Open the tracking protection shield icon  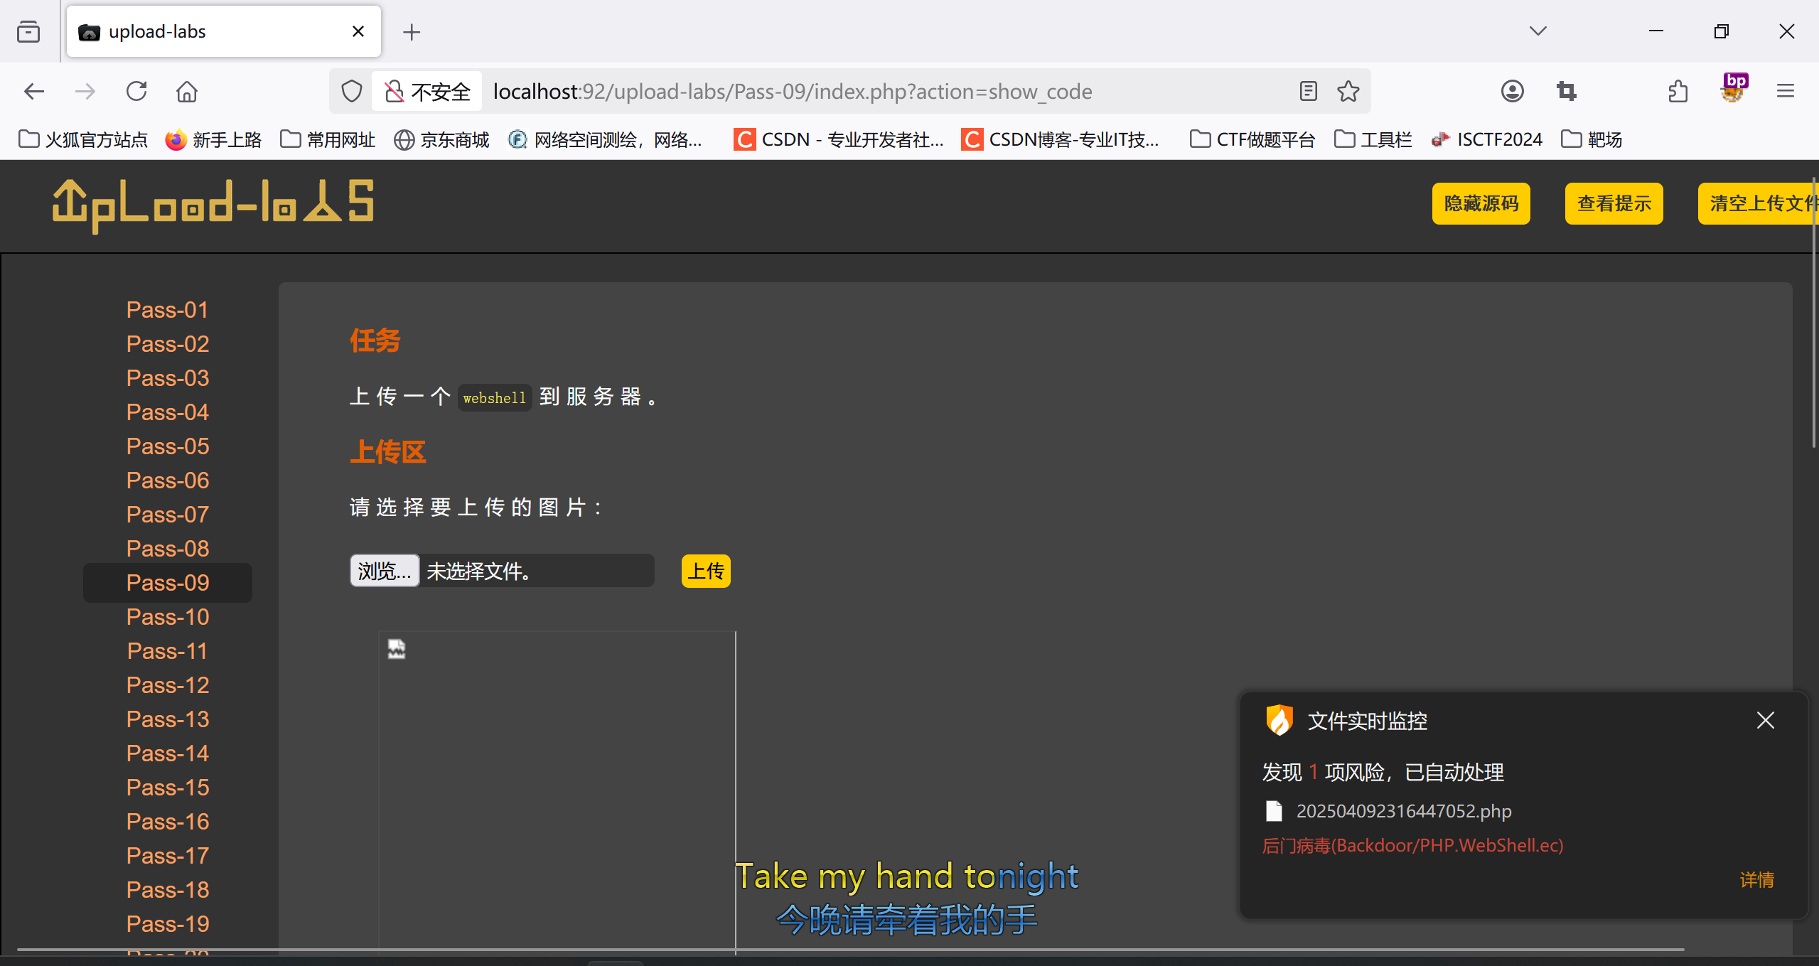pyautogui.click(x=352, y=92)
